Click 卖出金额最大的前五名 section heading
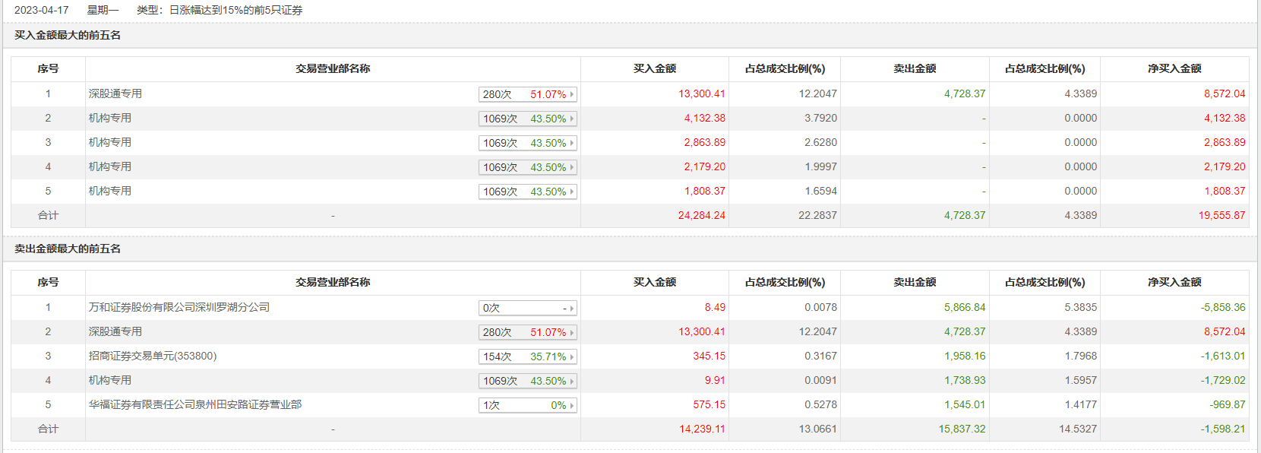 [x=68, y=249]
